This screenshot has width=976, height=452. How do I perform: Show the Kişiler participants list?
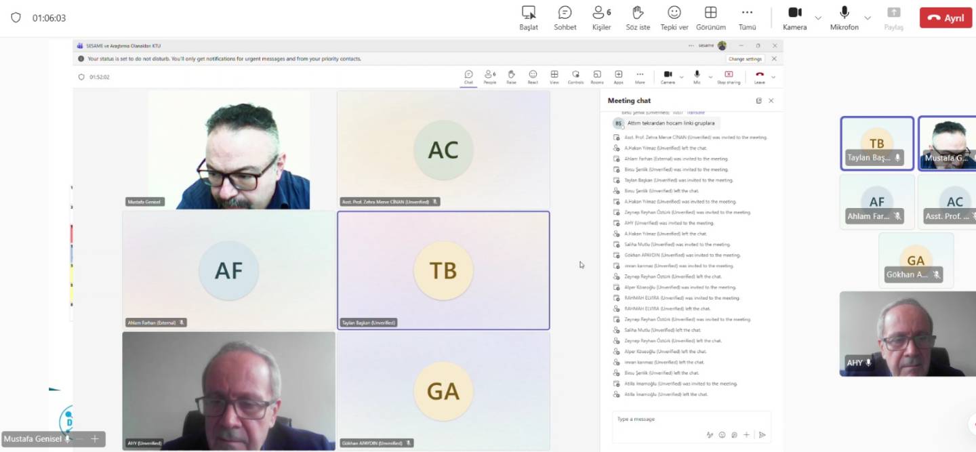point(601,18)
